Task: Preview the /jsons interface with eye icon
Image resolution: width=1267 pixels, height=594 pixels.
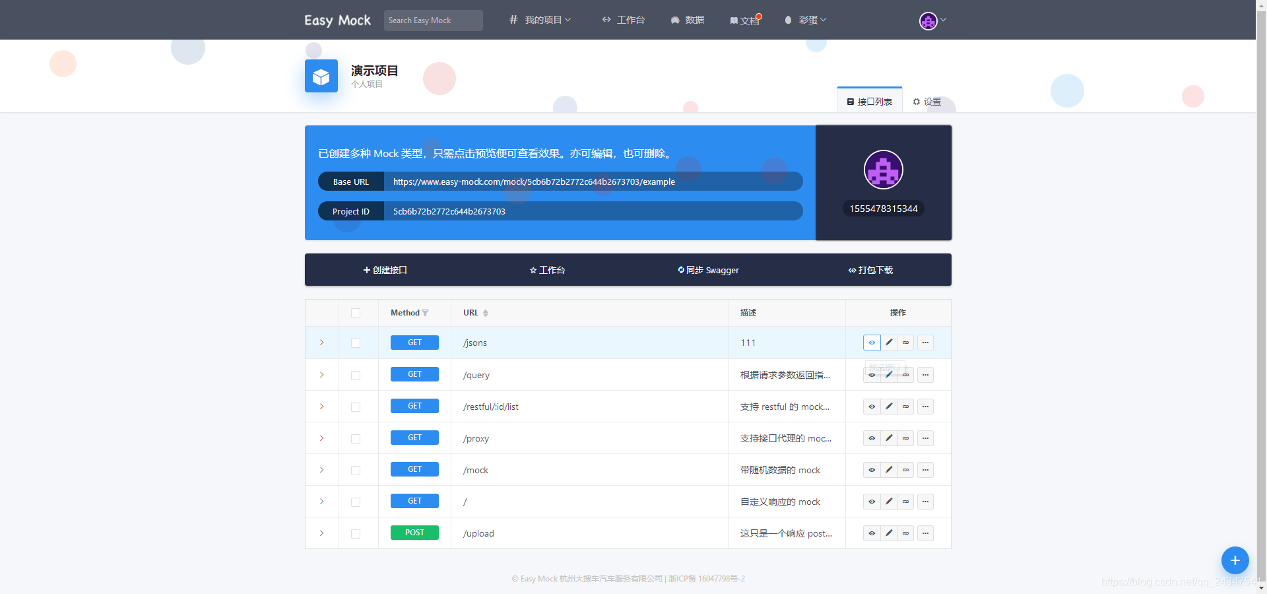Action: tap(872, 343)
